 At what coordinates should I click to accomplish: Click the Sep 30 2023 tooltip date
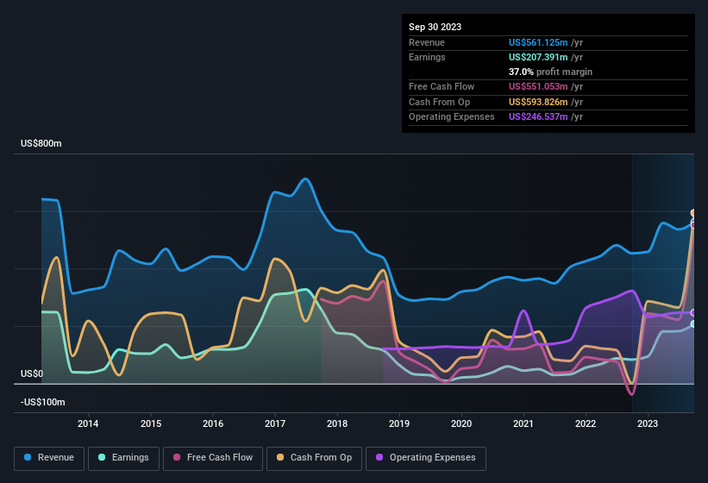tap(435, 27)
